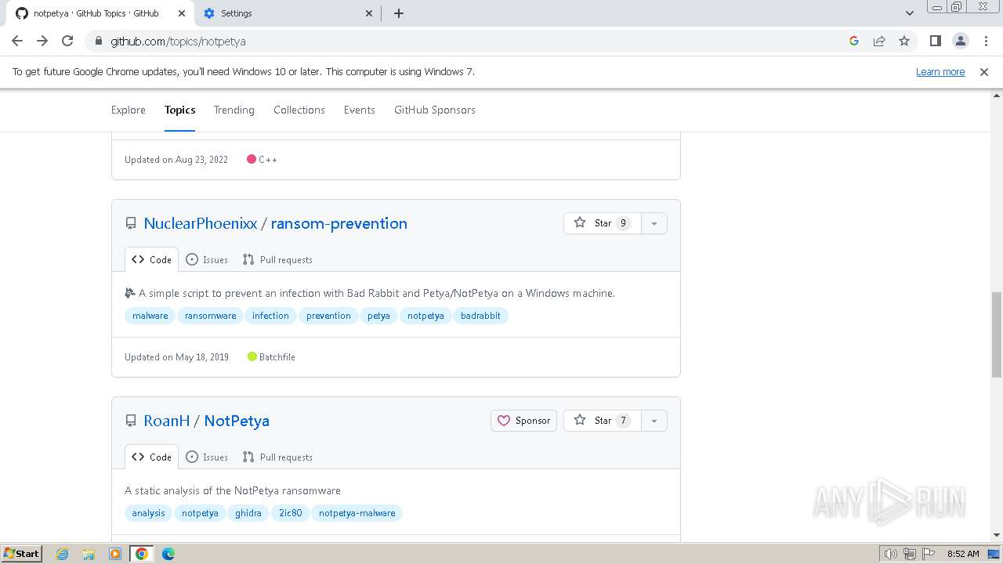Open the NotPetya repository link by RoanH
The image size is (1003, 564).
tap(237, 421)
